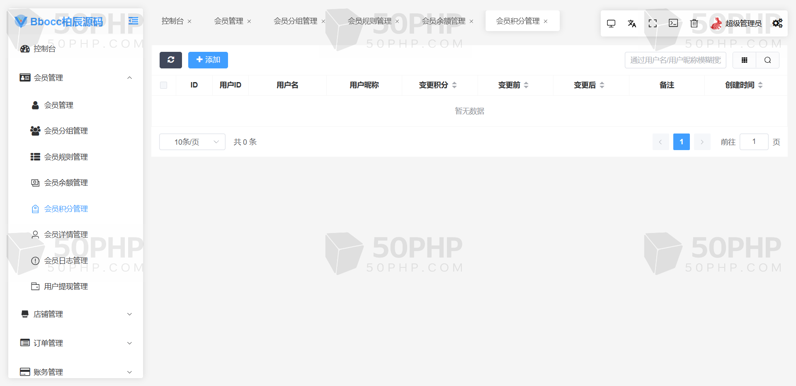
Task: Focus the username fuzzy search field
Action: pyautogui.click(x=675, y=60)
